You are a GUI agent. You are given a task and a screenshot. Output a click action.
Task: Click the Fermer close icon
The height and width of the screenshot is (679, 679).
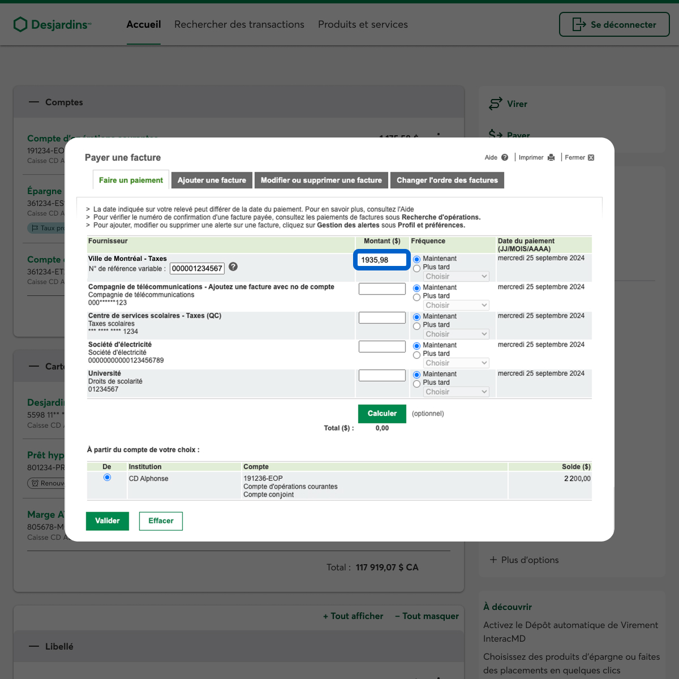(x=591, y=158)
